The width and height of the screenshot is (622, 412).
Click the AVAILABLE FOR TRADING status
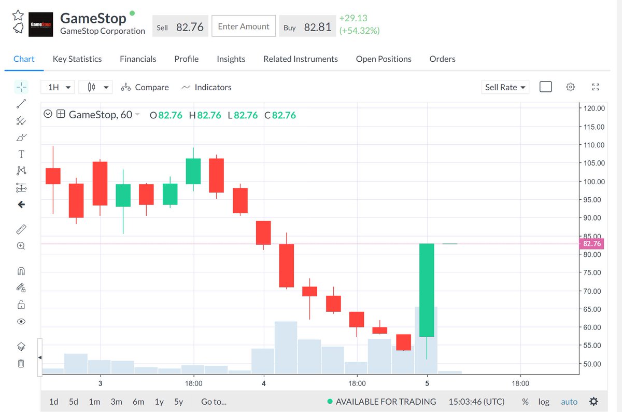(381, 401)
